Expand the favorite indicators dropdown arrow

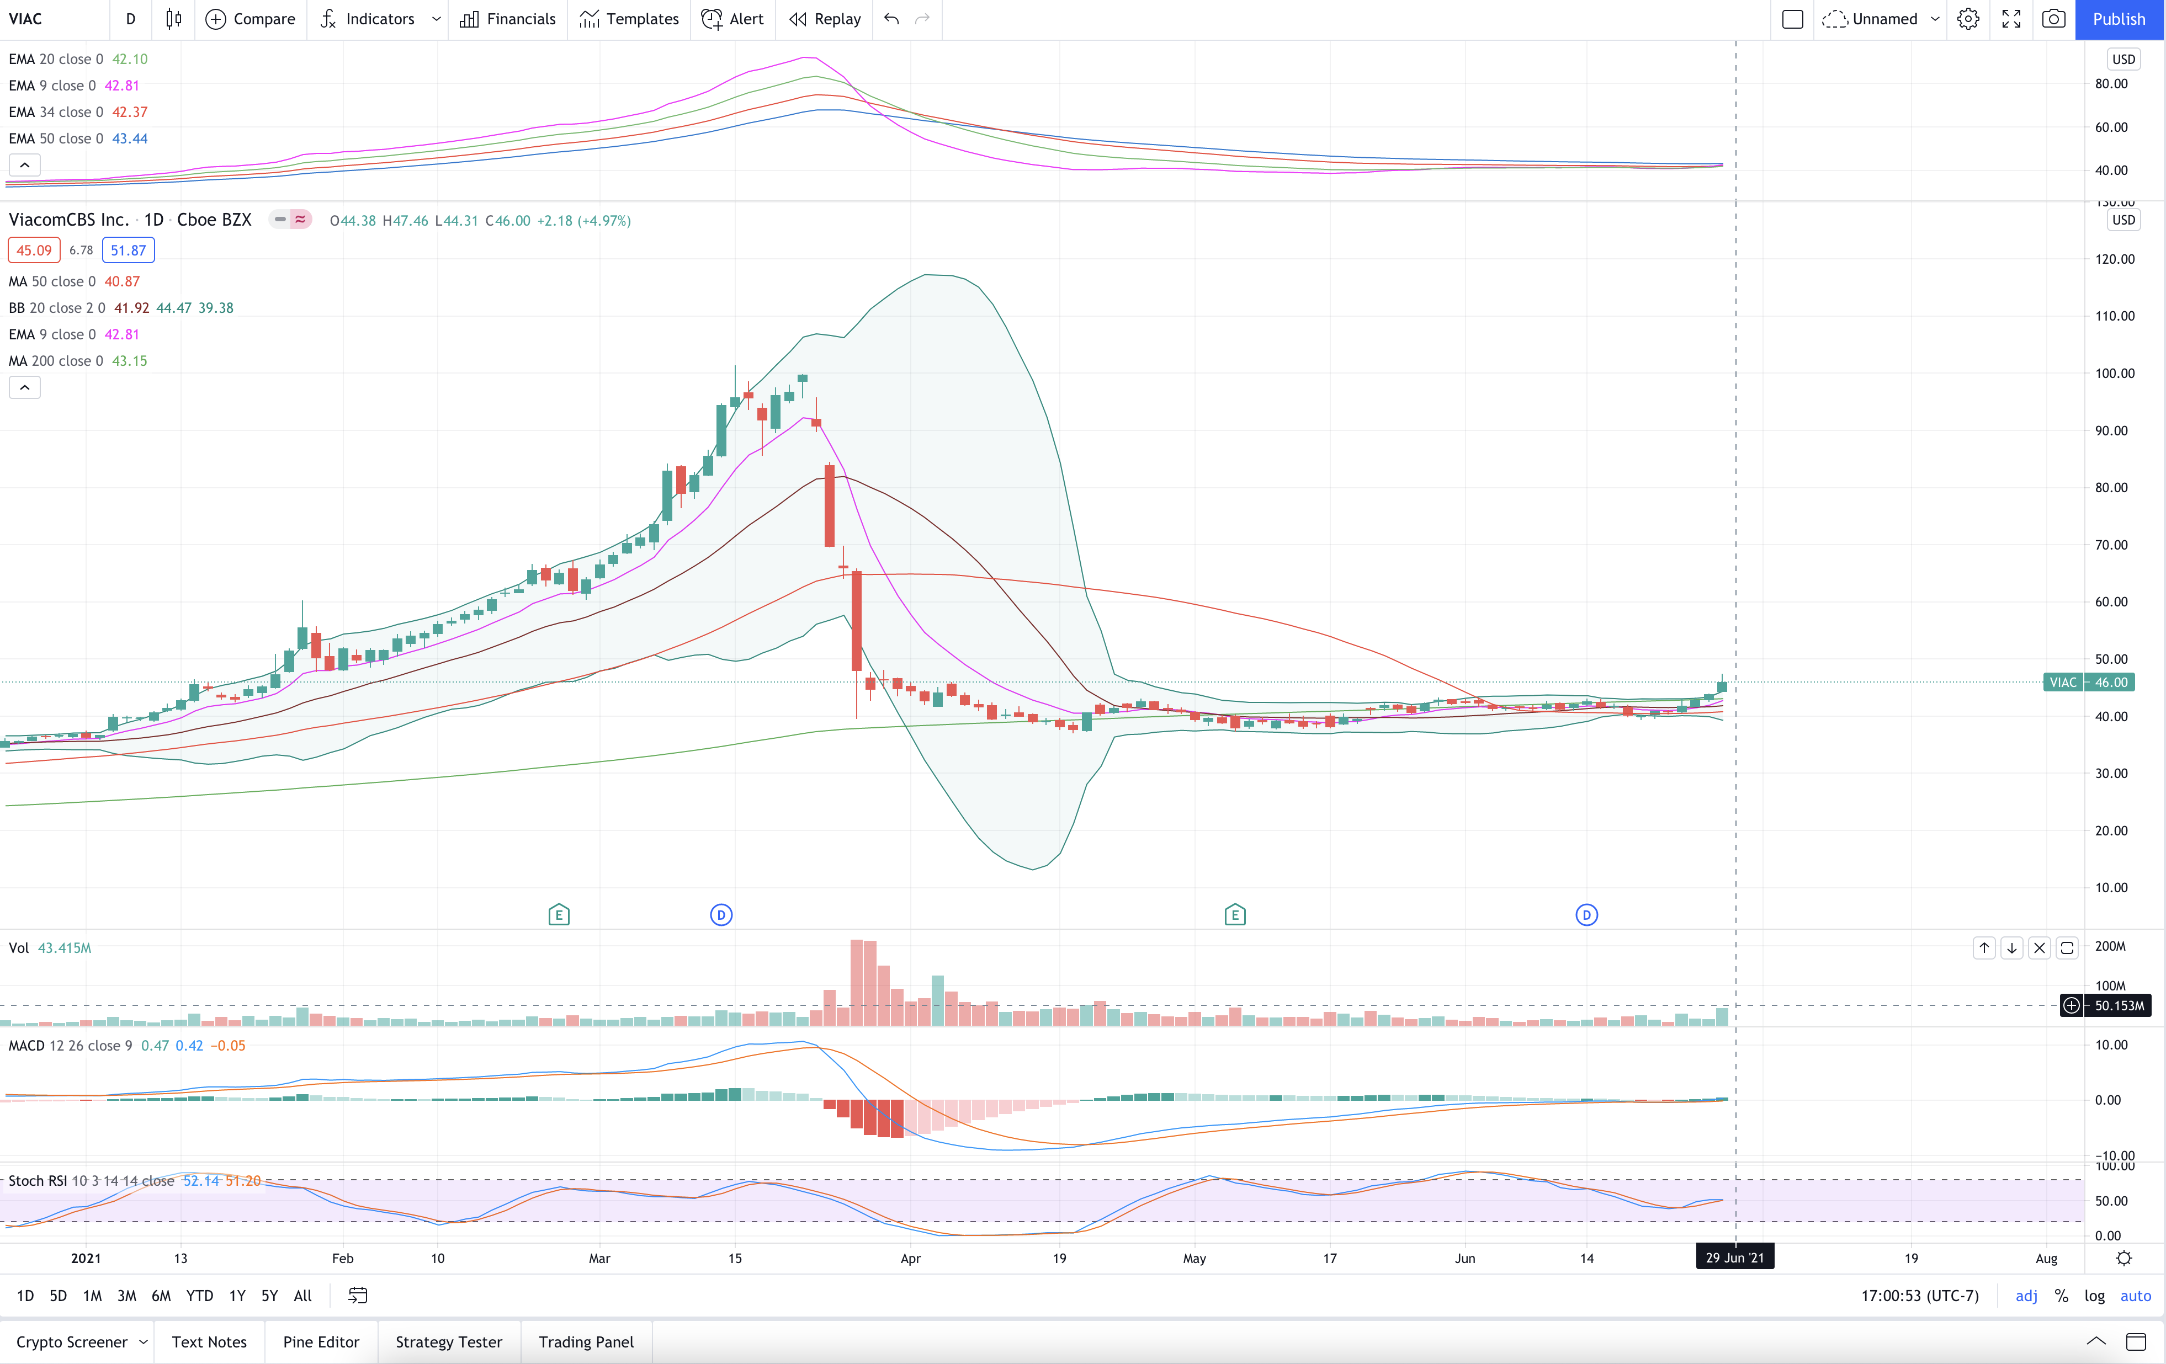click(436, 19)
